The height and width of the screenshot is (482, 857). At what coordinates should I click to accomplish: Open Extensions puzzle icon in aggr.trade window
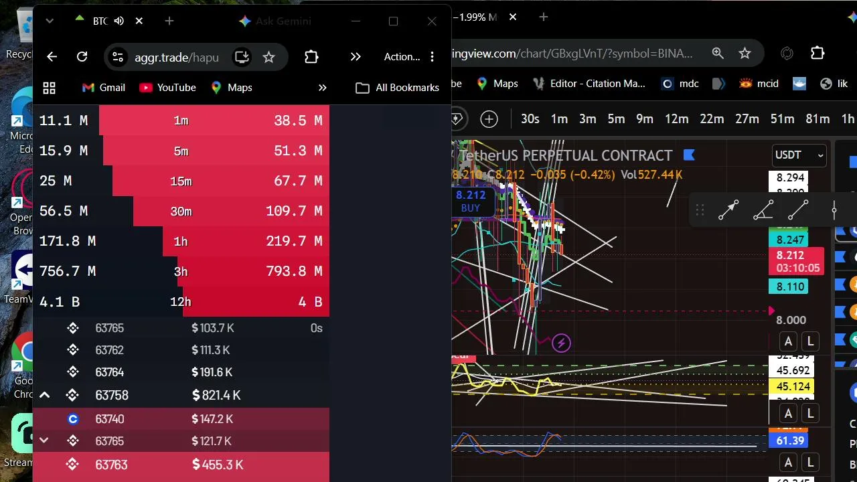(x=311, y=57)
